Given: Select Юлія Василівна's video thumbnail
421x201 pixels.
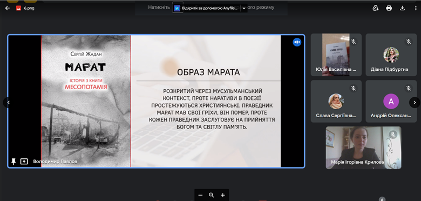Looking at the screenshot, I should [336, 55].
